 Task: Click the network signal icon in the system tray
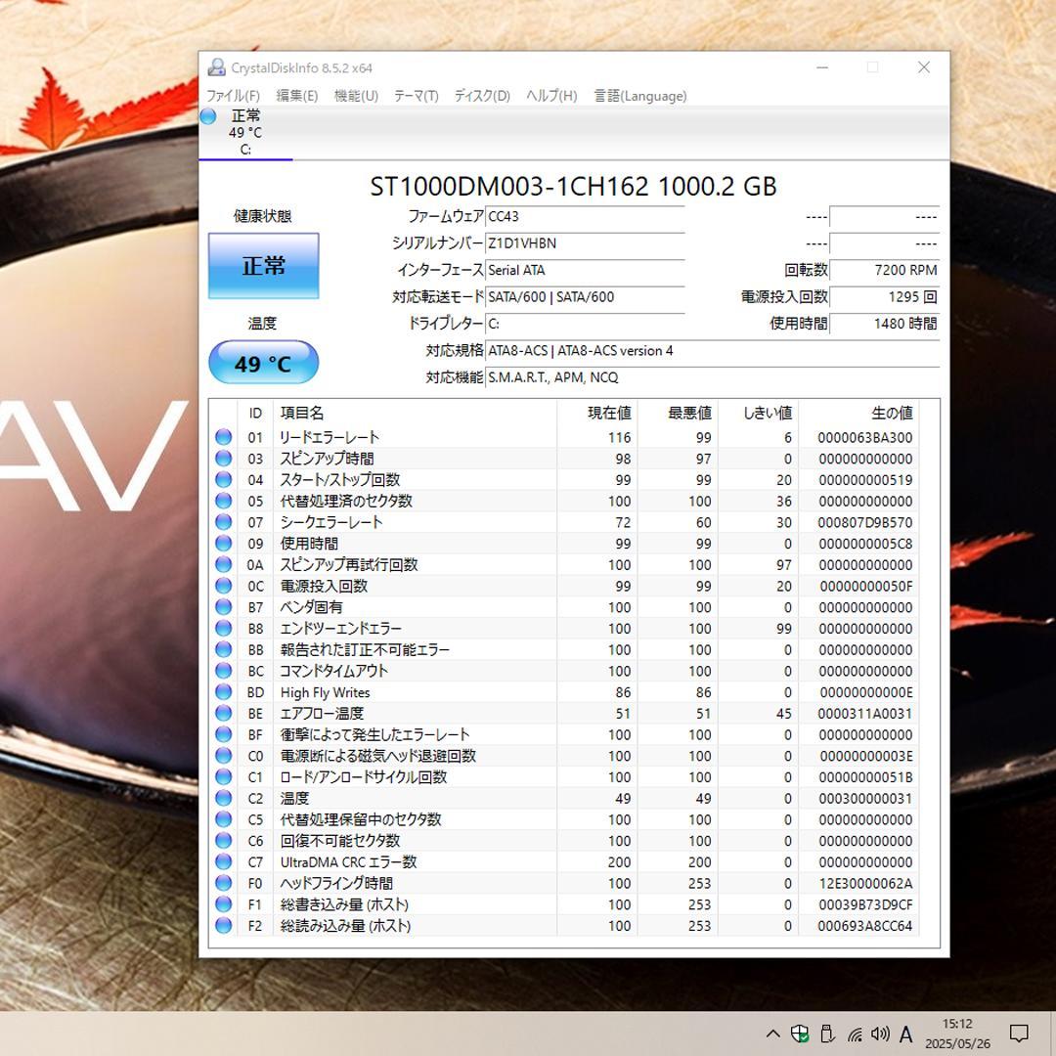pyautogui.click(x=854, y=1034)
